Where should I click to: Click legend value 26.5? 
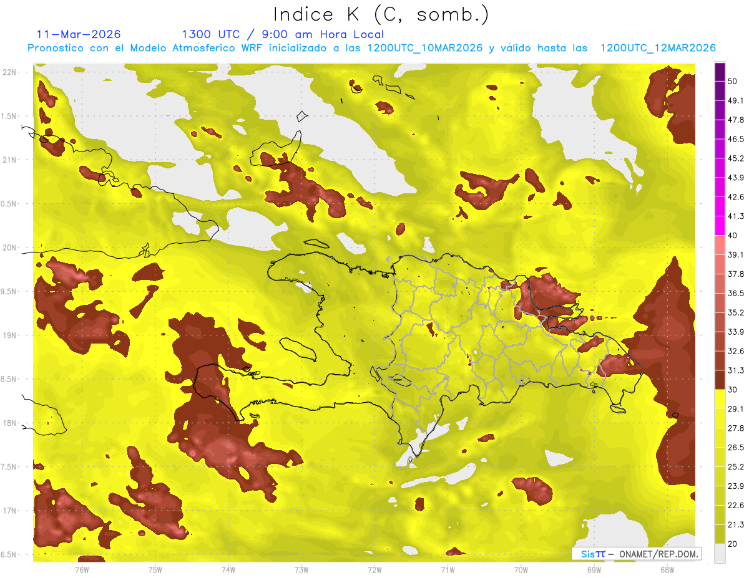coord(736,448)
